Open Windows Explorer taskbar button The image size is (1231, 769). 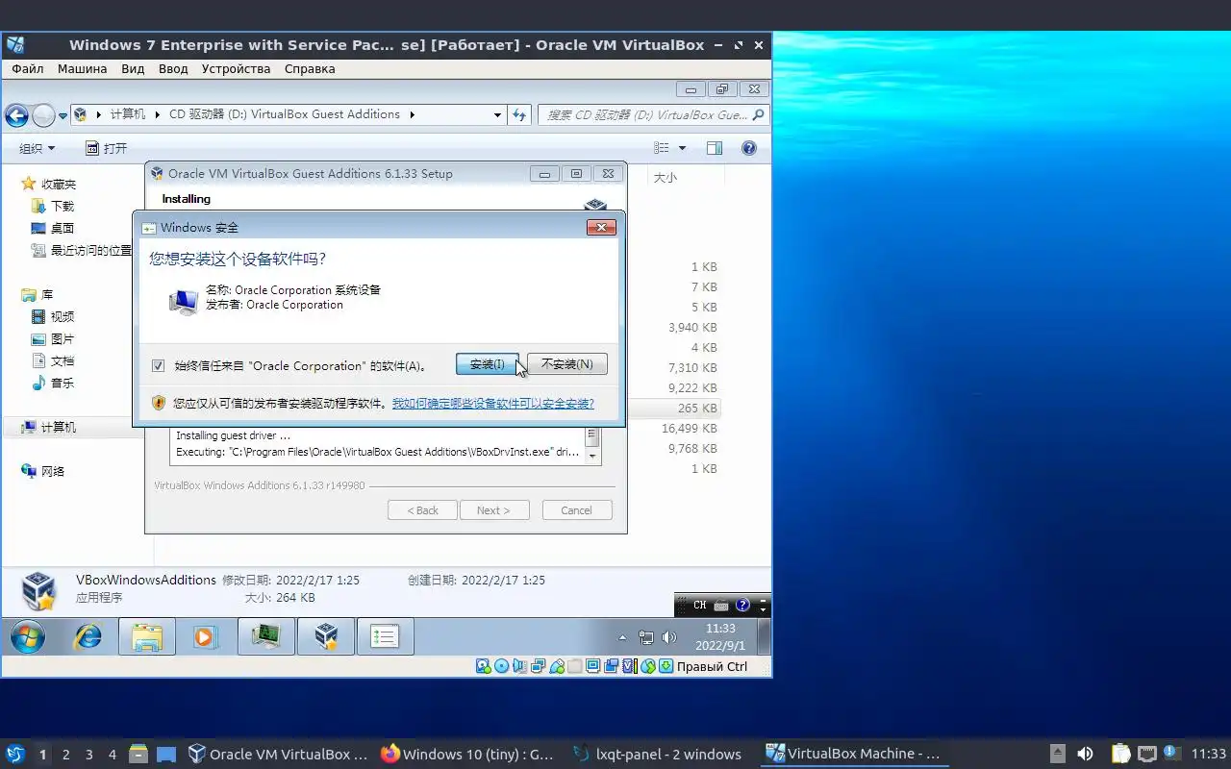click(x=147, y=636)
